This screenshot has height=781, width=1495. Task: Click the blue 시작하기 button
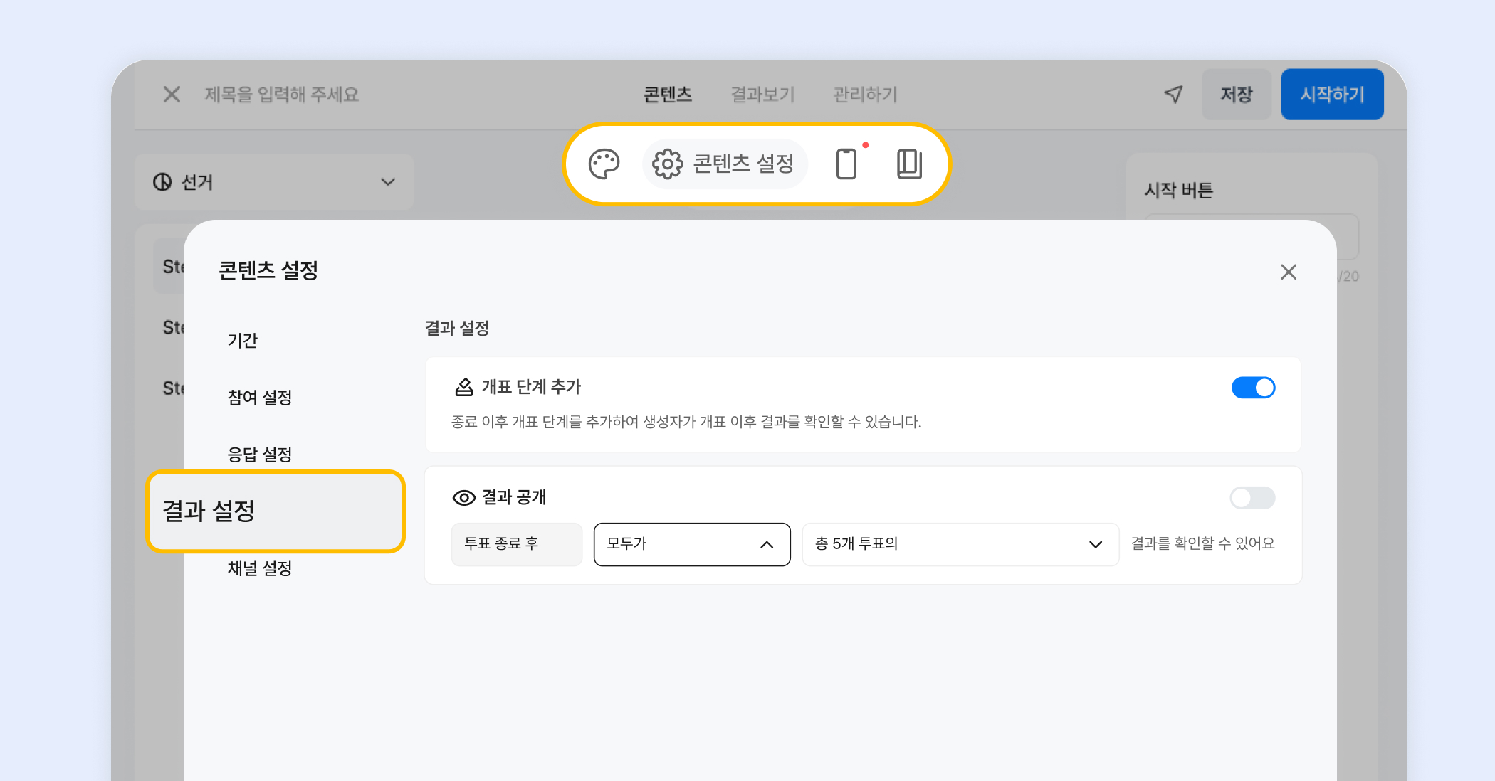click(x=1332, y=94)
